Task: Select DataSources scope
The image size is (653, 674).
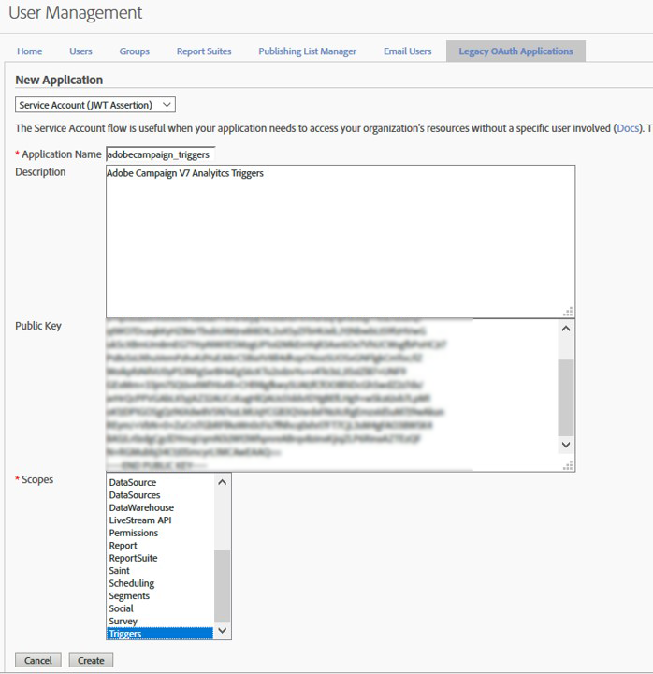Action: coord(160,495)
